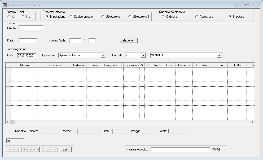Image resolution: width=263 pixels, height=160 pixels.
Task: Maximize the Evasione ordine cliente window
Action: coord(247,5)
